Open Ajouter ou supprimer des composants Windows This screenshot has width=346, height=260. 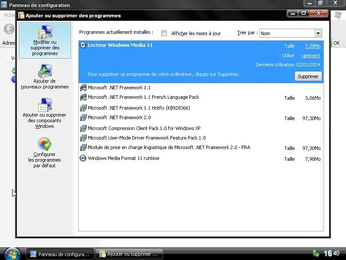tap(45, 114)
